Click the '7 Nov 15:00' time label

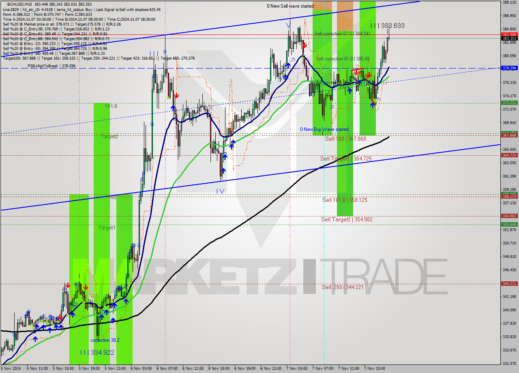tap(375, 369)
